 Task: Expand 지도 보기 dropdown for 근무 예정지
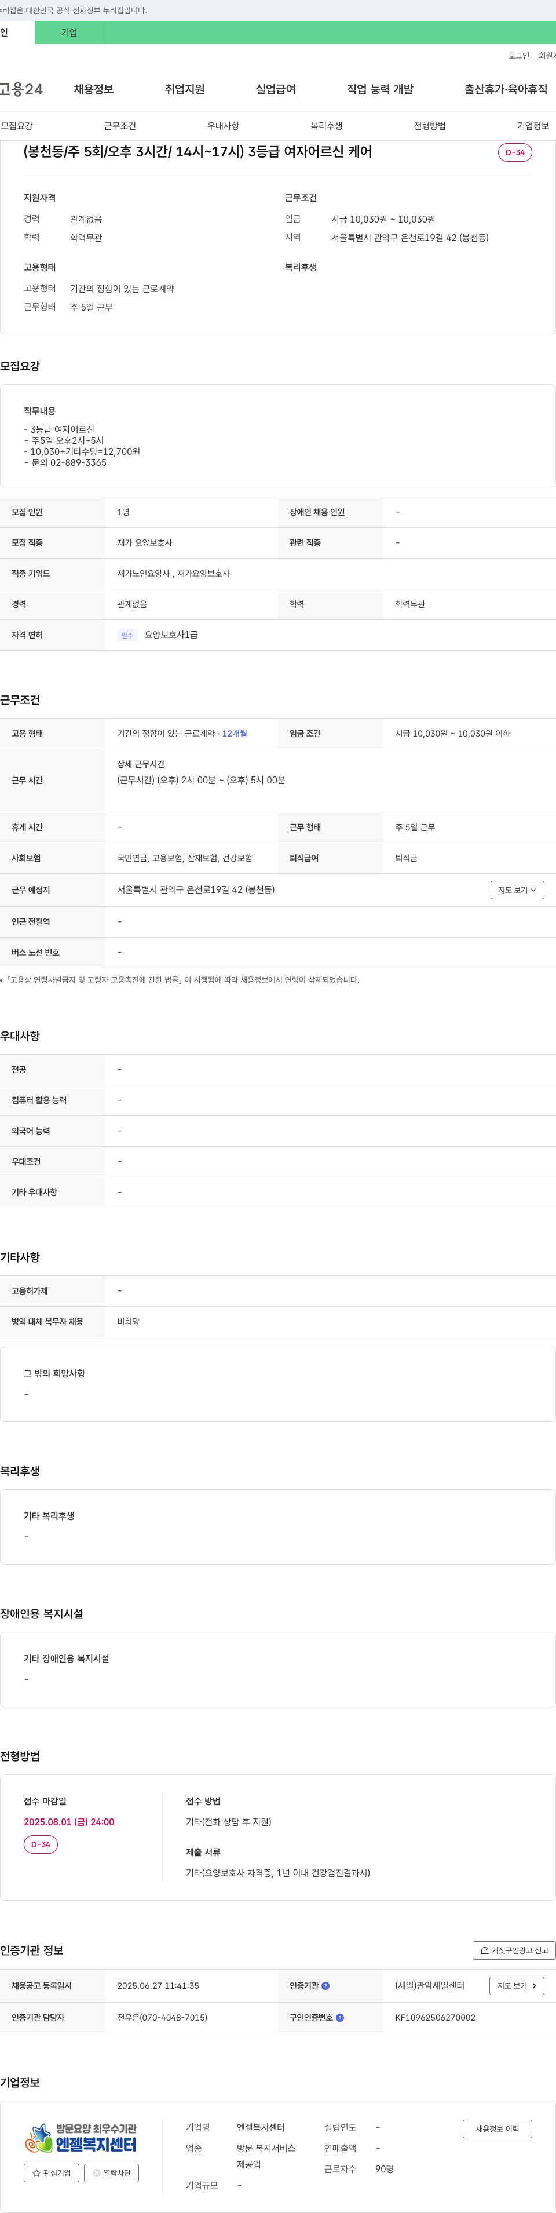pos(517,890)
